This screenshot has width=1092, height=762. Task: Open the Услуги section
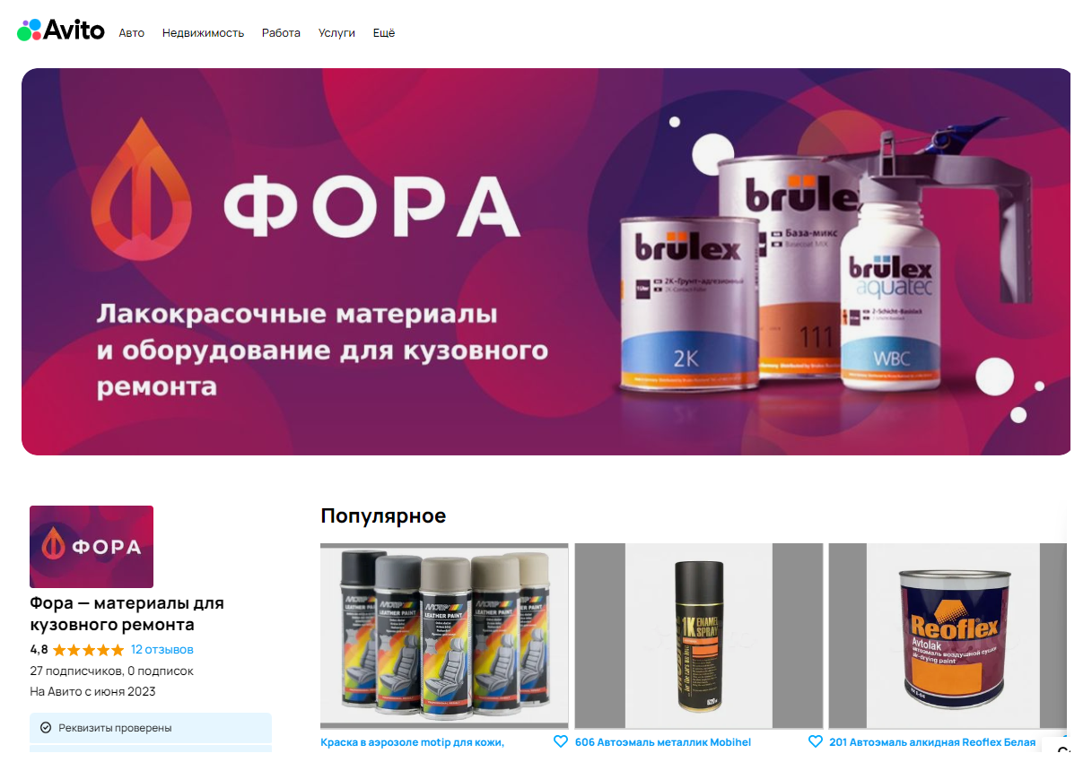(x=336, y=33)
